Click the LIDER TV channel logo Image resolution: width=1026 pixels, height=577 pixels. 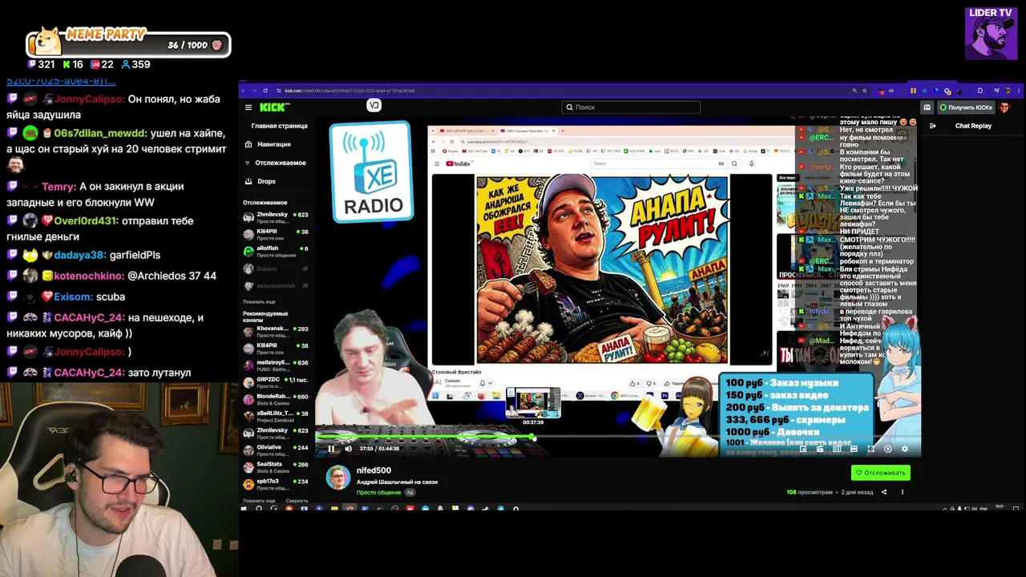click(992, 34)
